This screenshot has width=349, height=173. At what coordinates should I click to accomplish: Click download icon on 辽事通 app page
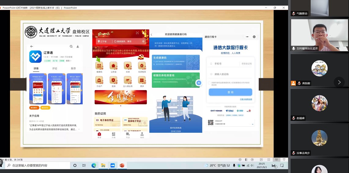[78, 47]
